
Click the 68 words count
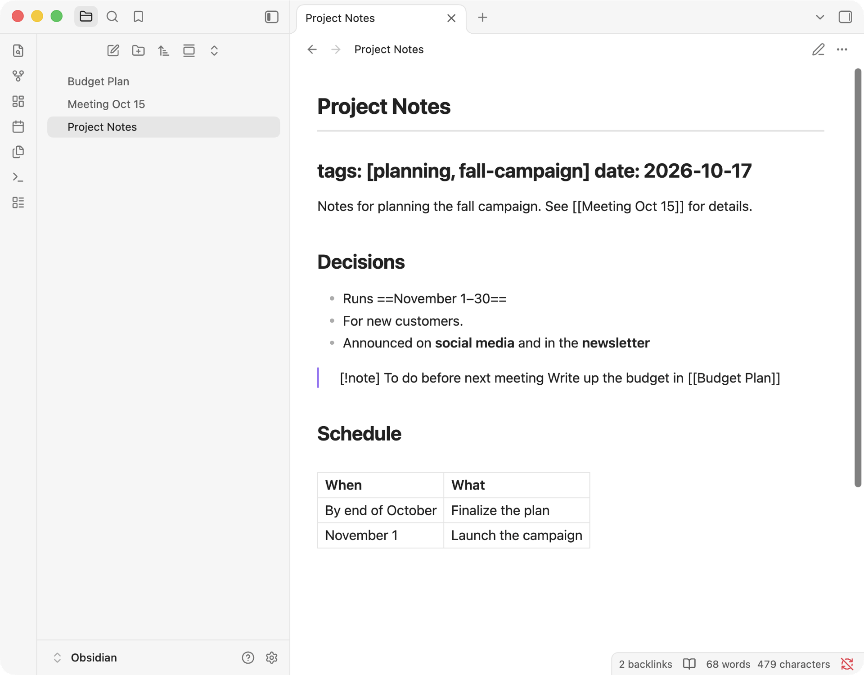[728, 664]
